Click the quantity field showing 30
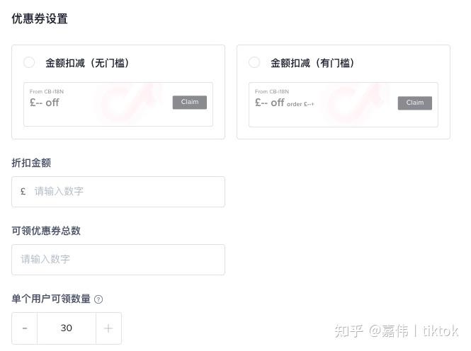This screenshot has height=351, width=471. pyautogui.click(x=67, y=328)
